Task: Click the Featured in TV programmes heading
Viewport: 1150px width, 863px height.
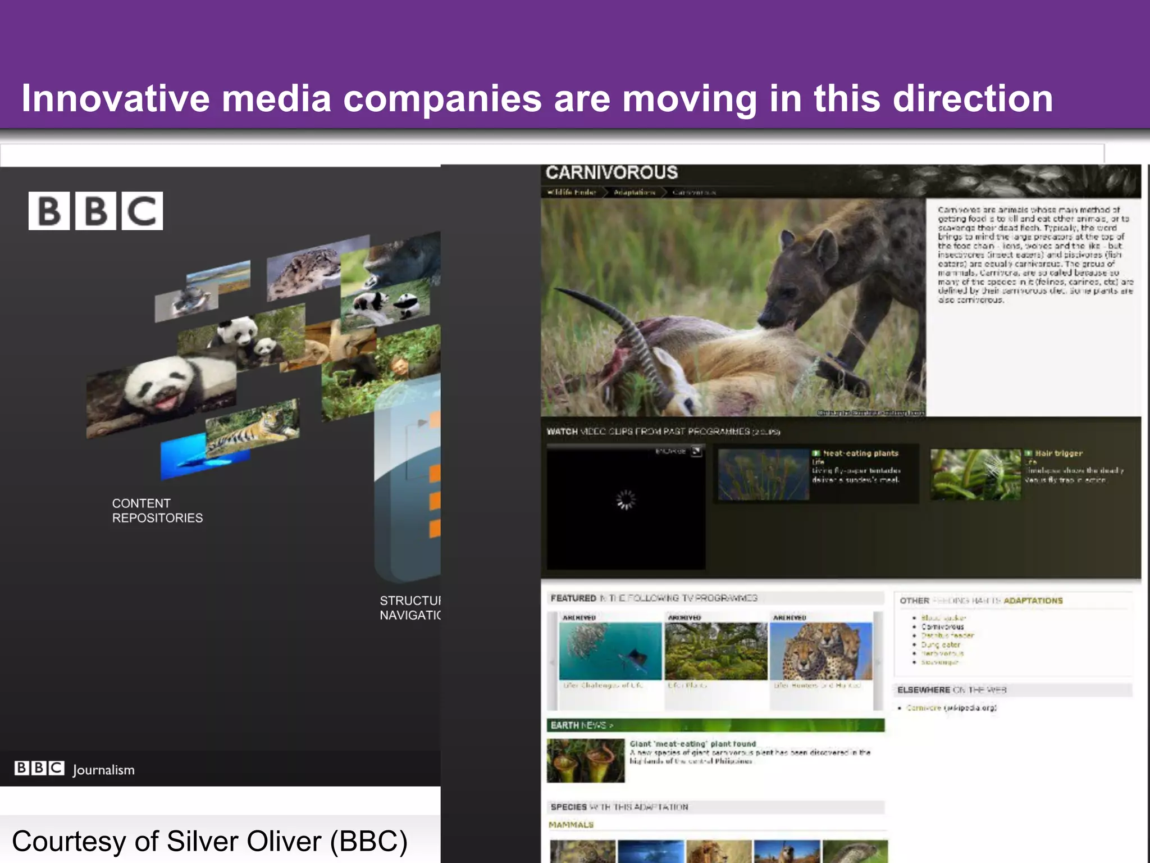Action: tap(654, 598)
